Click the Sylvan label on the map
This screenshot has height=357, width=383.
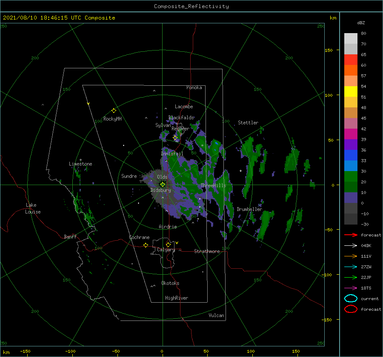163,125
